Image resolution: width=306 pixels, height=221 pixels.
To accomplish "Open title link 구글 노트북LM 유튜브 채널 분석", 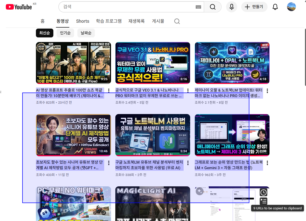I will coord(149,165).
